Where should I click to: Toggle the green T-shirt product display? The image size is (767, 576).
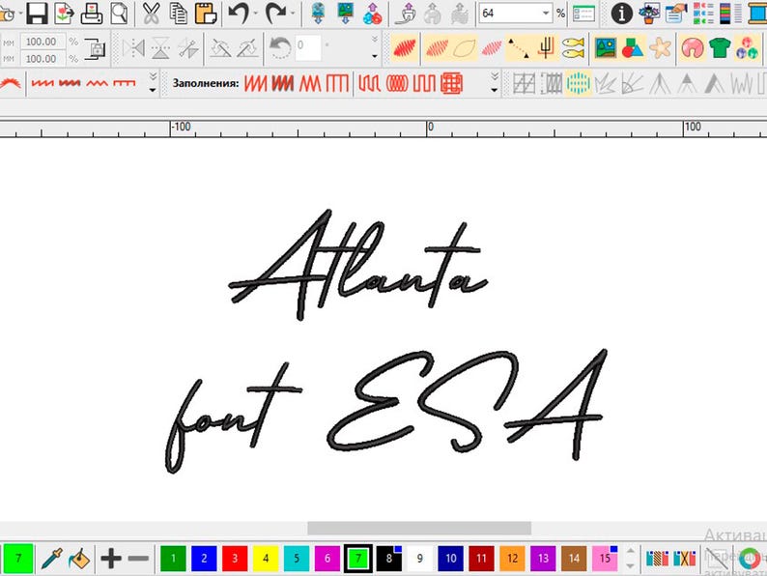click(x=720, y=48)
